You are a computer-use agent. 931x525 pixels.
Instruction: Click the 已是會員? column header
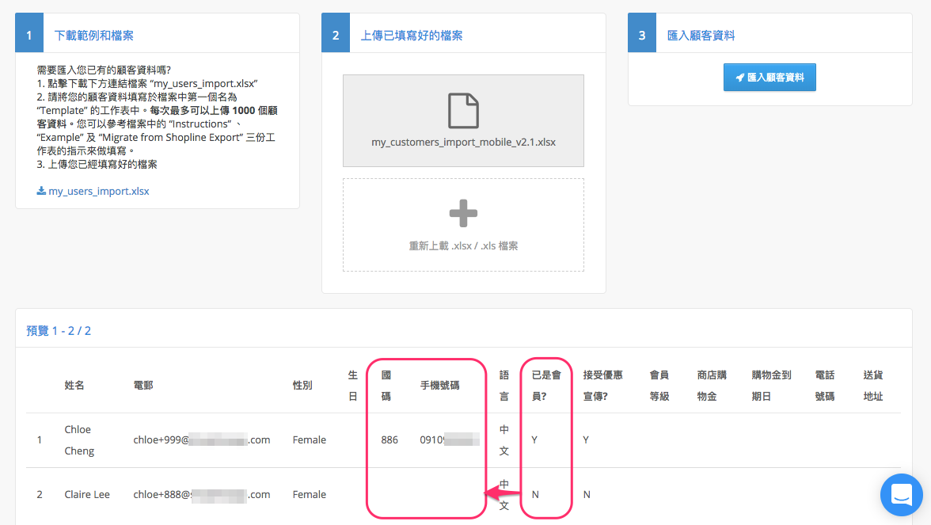[x=546, y=386]
